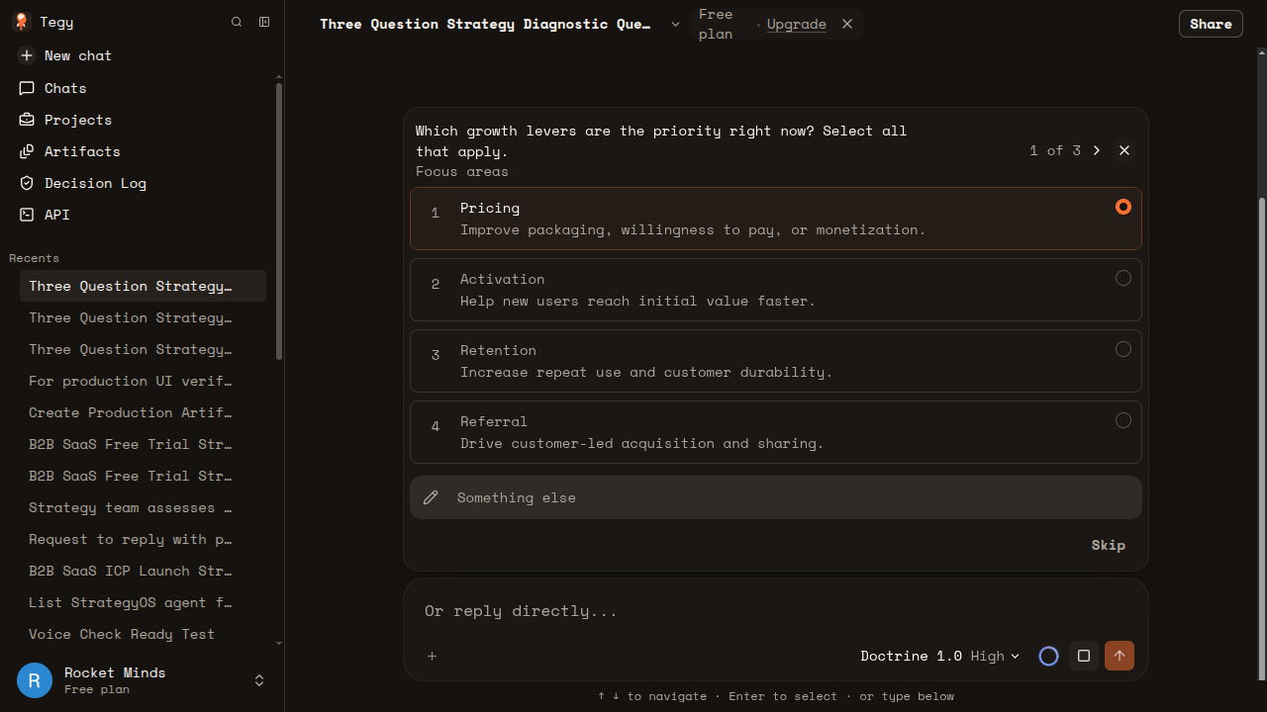This screenshot has height=712, width=1267.
Task: Click the pencil icon beside Something else
Action: pos(431,497)
